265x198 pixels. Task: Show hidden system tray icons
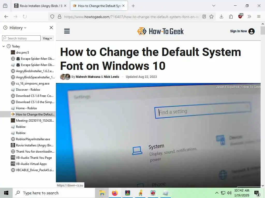pos(217,193)
